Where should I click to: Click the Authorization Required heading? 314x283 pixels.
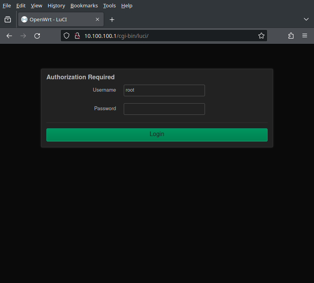coord(80,77)
